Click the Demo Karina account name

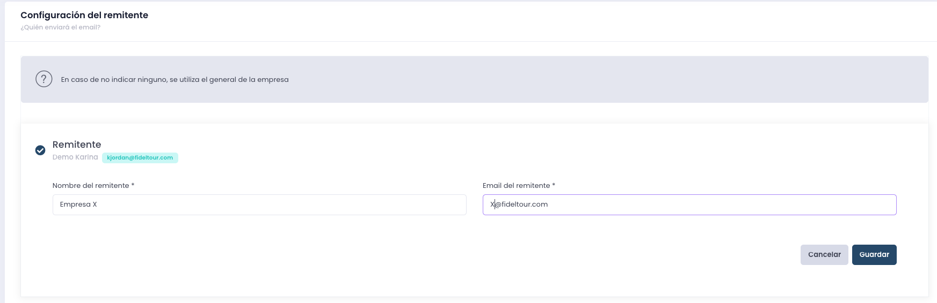click(75, 157)
